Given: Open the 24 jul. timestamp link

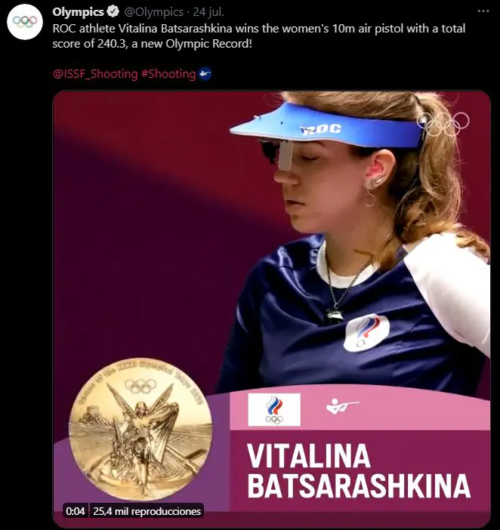Looking at the screenshot, I should coord(208,12).
